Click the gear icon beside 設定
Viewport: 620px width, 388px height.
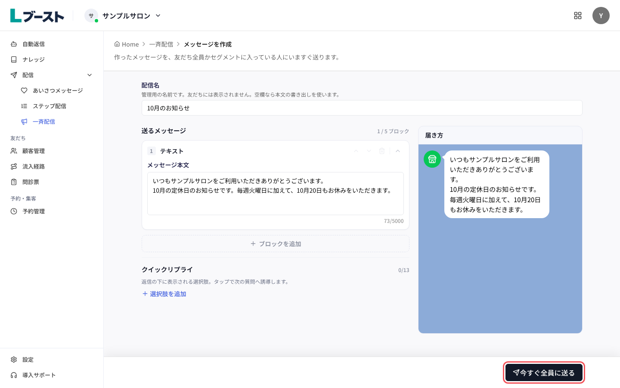(14, 360)
